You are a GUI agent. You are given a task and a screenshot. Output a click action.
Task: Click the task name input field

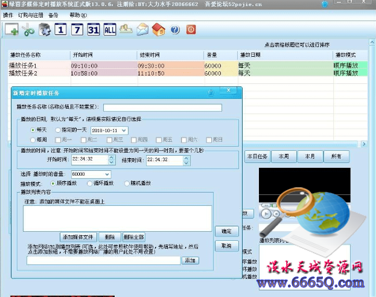click(x=162, y=107)
